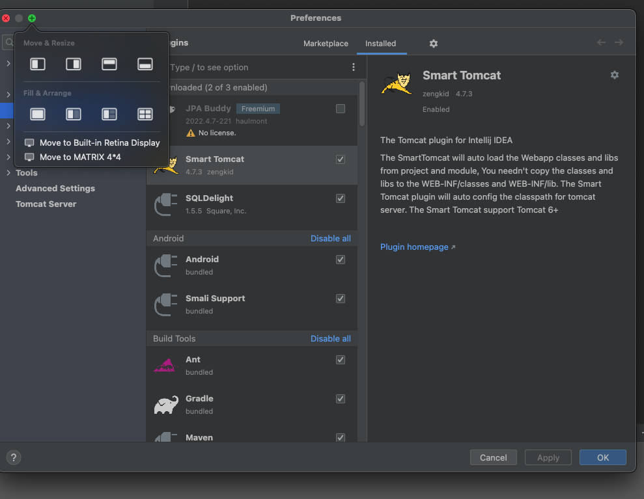Go back with left arrow

pos(601,42)
